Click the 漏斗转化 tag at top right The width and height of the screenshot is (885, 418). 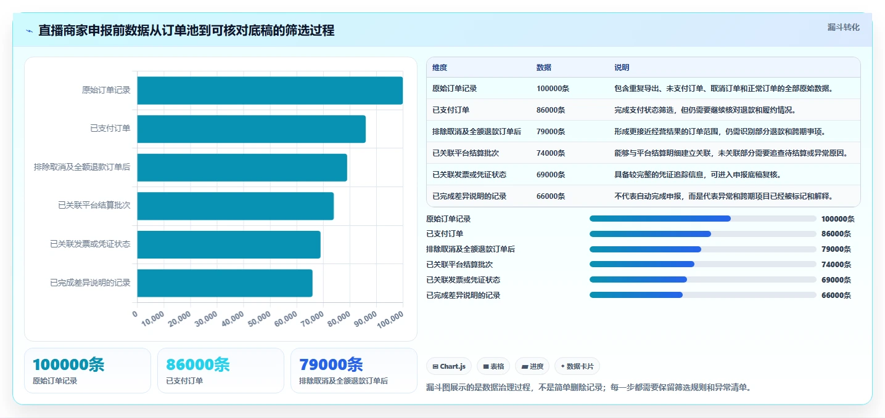(x=843, y=27)
